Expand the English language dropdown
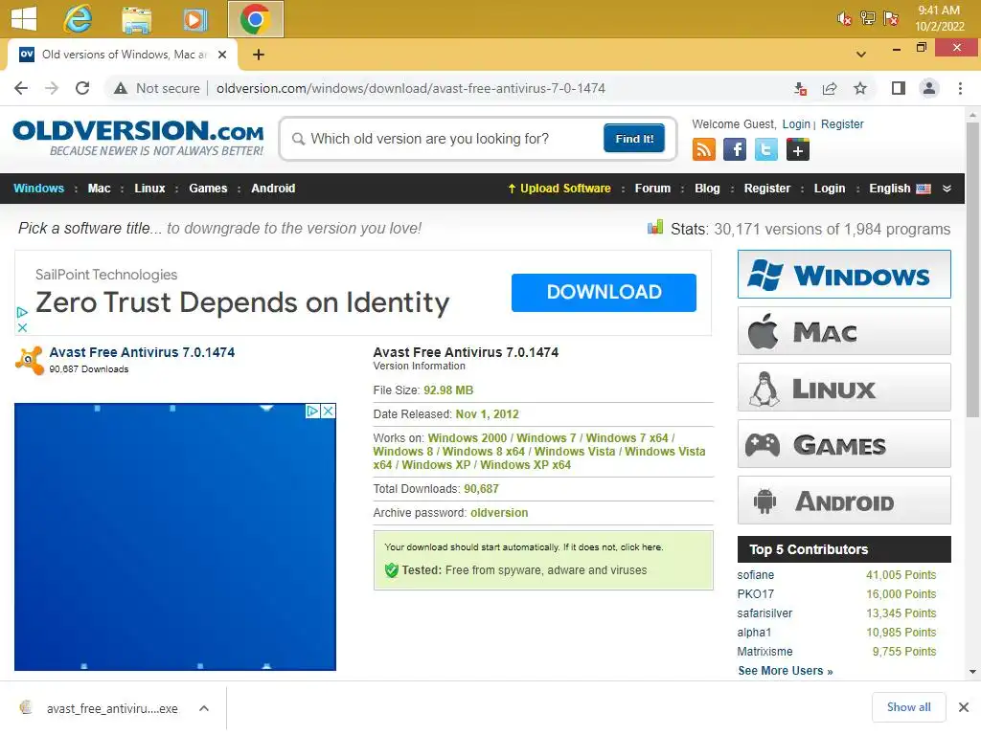 [947, 189]
